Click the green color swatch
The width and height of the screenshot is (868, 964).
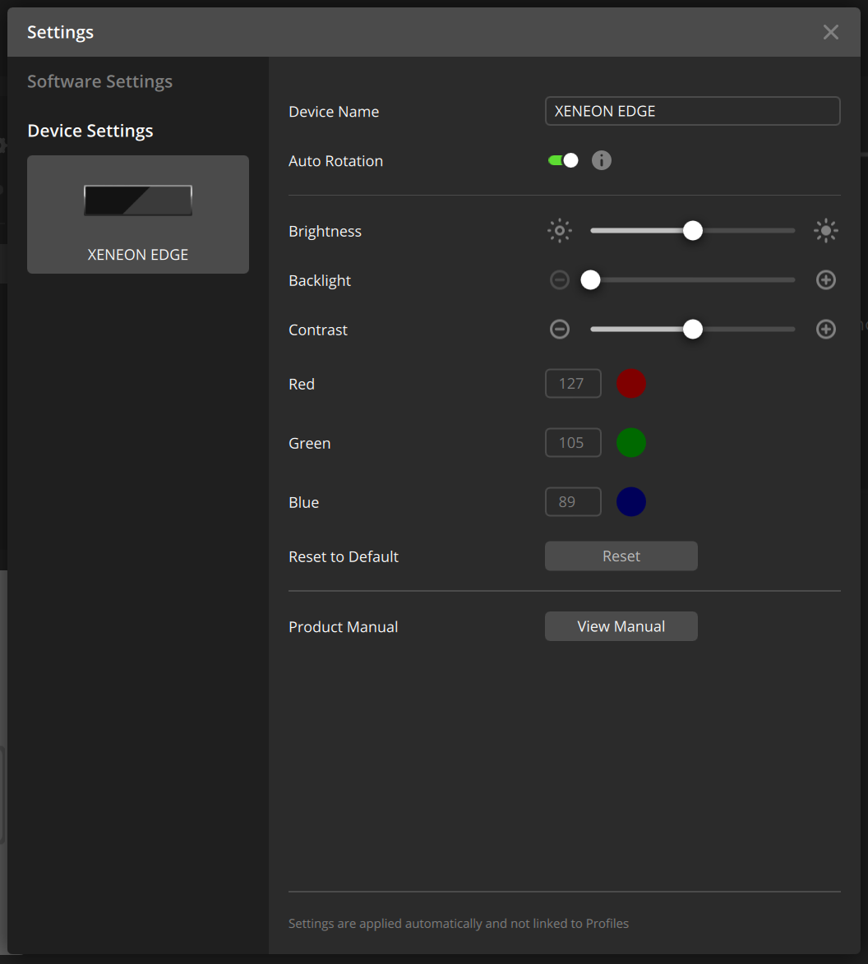pyautogui.click(x=631, y=443)
